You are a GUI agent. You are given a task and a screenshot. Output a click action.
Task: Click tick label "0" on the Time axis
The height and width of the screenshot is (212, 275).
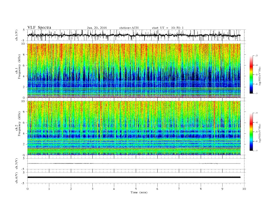(27, 189)
